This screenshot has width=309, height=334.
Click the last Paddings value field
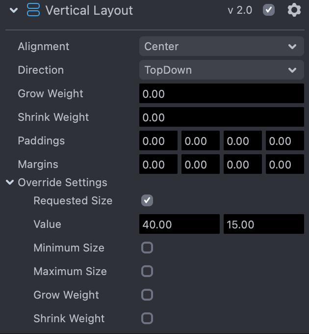(284, 141)
